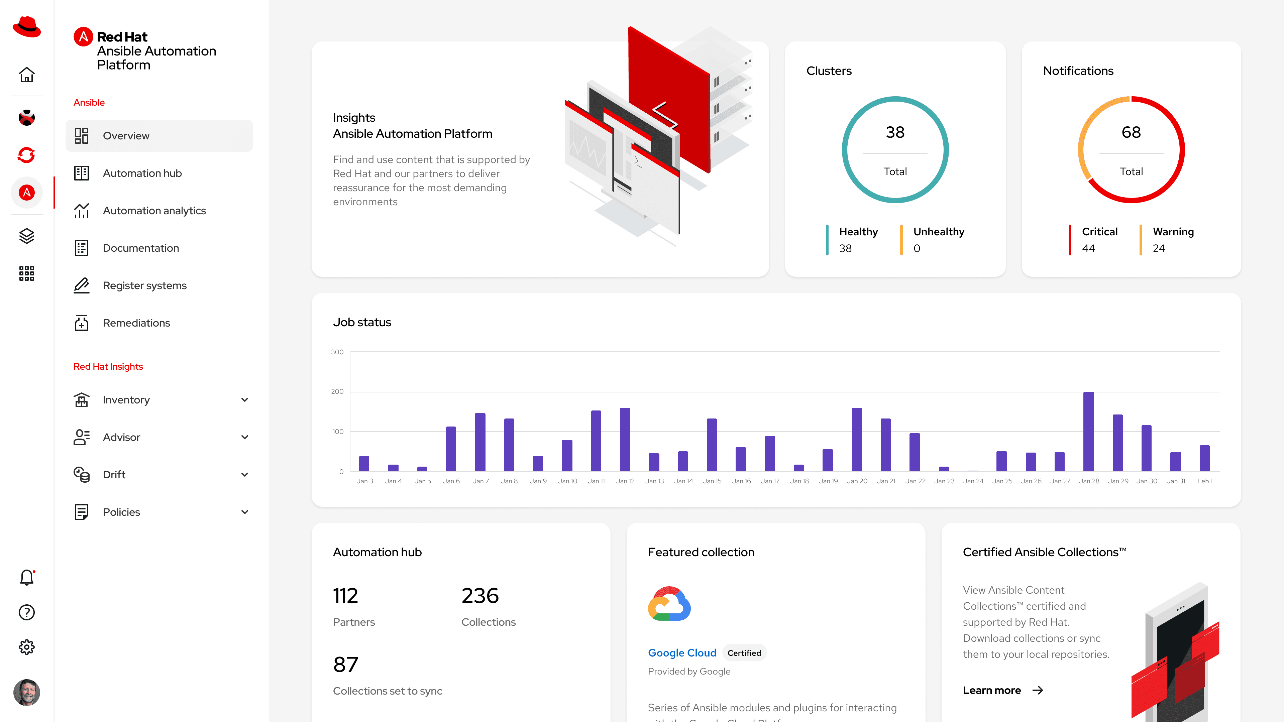The width and height of the screenshot is (1284, 722).
Task: Click the Documentation list icon
Action: click(81, 248)
